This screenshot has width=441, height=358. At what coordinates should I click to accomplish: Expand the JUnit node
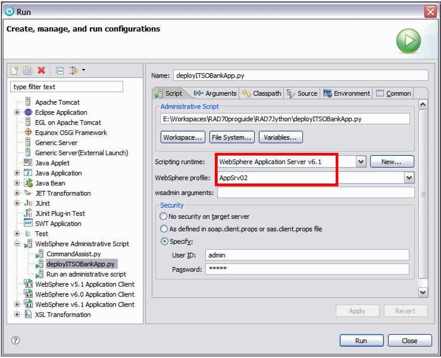click(x=17, y=203)
